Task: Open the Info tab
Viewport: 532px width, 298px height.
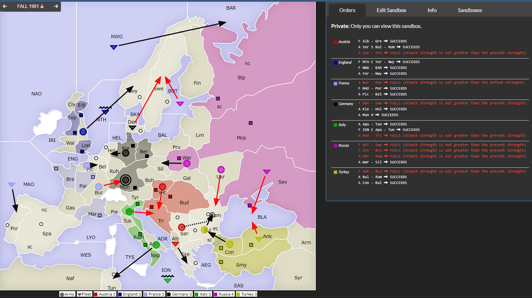Action: [x=432, y=10]
